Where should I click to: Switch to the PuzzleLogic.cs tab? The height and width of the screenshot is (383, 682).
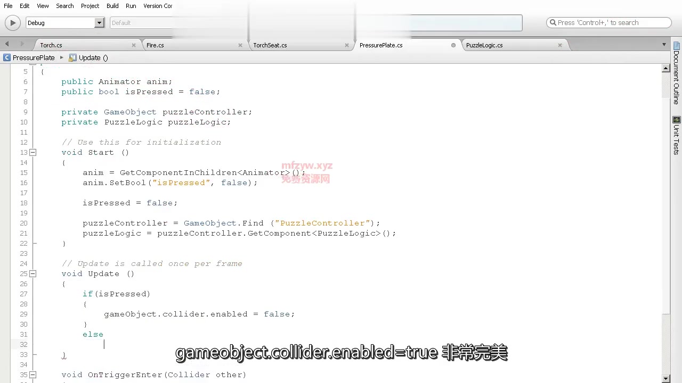coord(484,45)
